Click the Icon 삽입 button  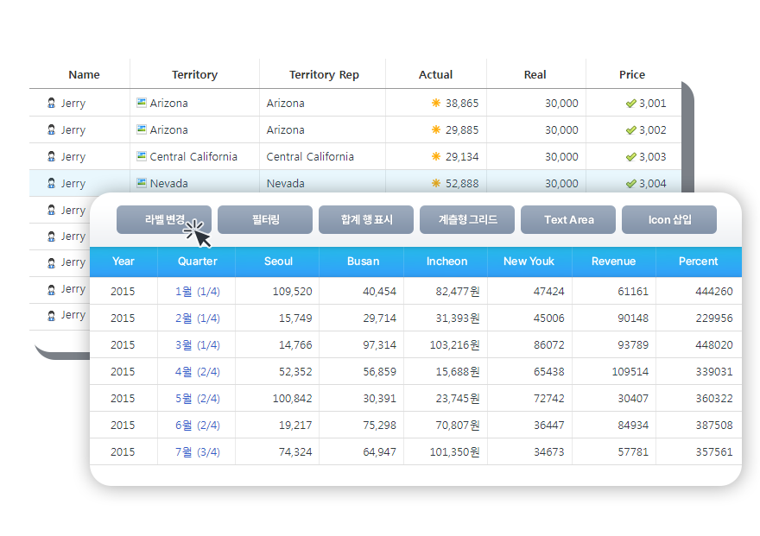(669, 220)
